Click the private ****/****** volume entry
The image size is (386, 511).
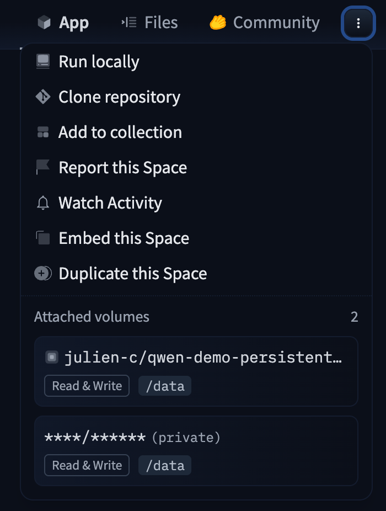[x=132, y=438]
